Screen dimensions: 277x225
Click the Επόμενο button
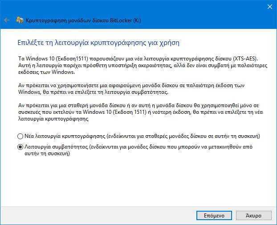(214, 216)
